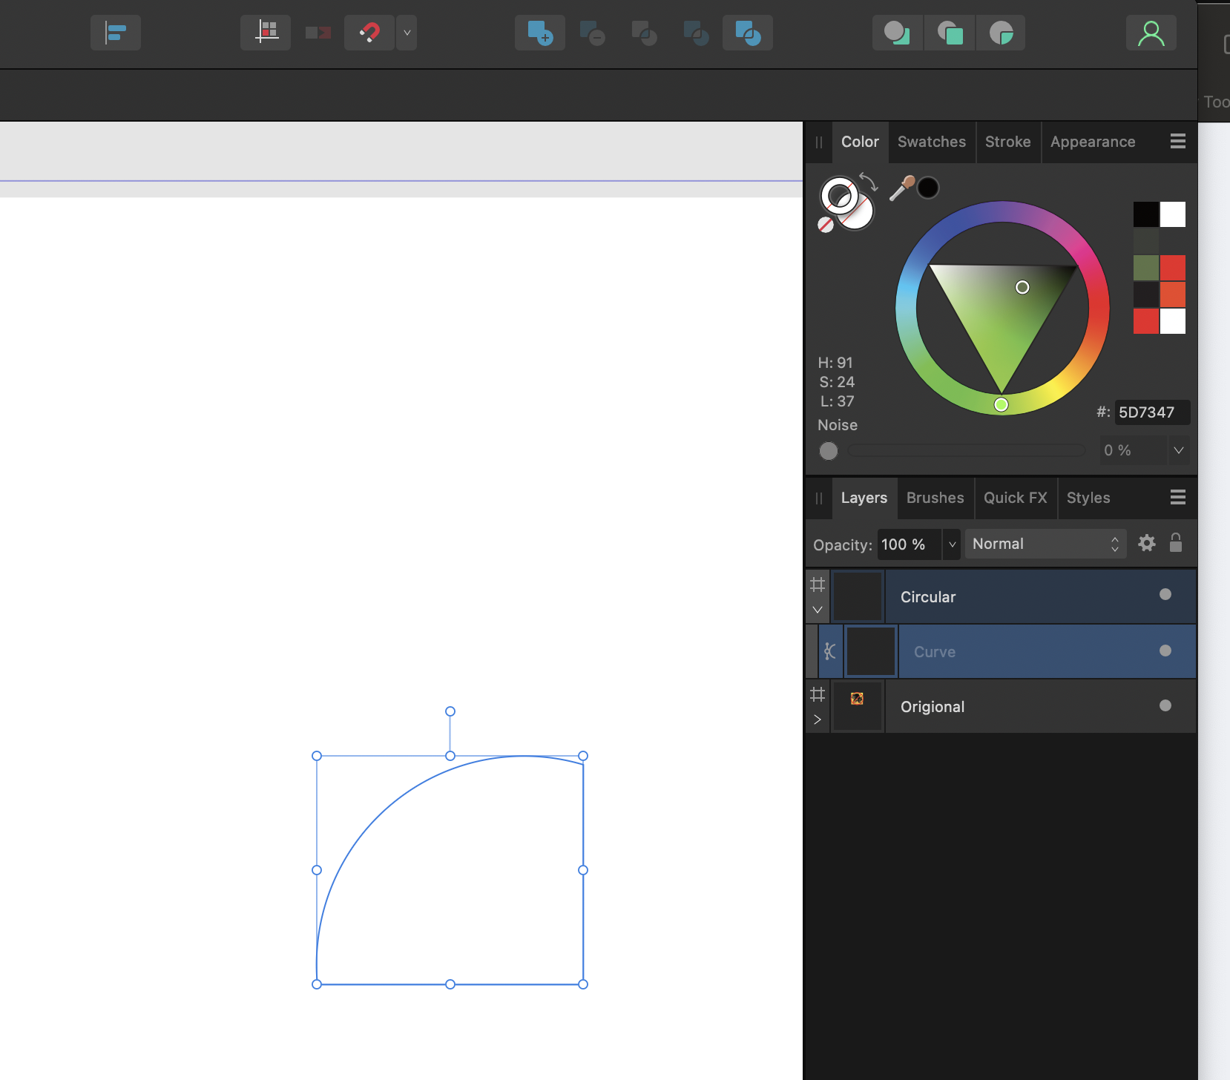Select Insert On Top target
Screen dimensions: 1230x1080
pos(950,33)
